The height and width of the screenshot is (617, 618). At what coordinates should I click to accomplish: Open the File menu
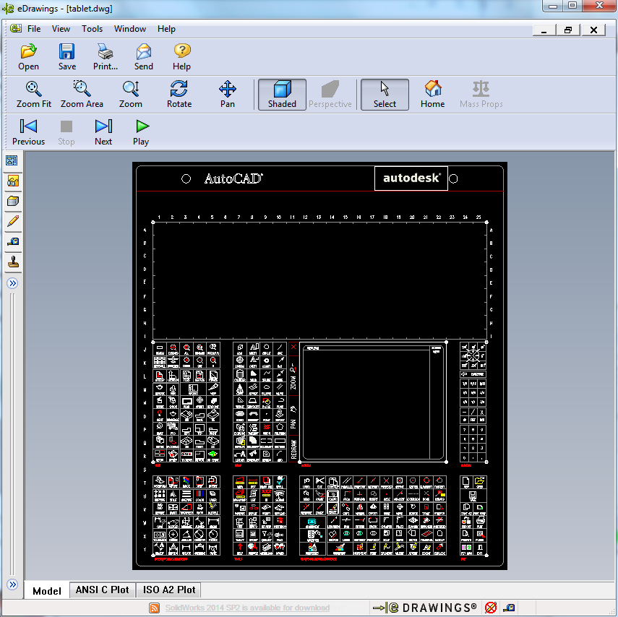pos(34,29)
